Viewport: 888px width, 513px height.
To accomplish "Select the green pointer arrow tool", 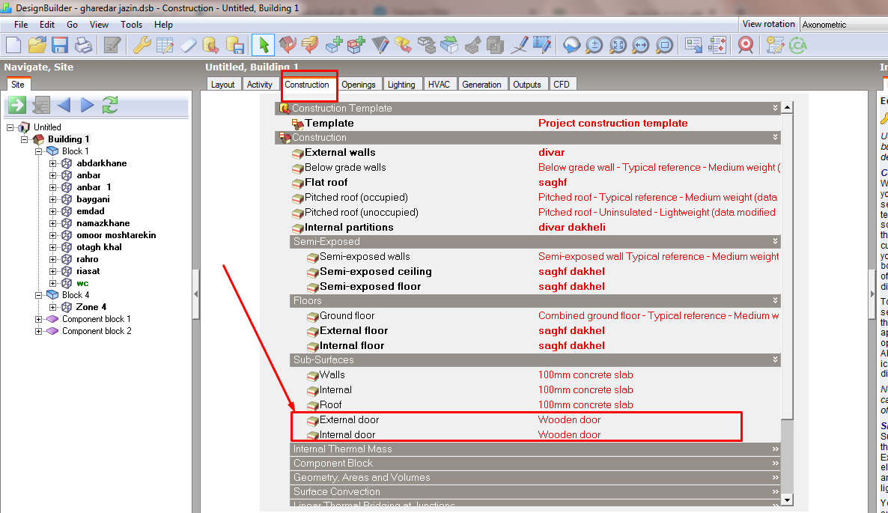I will coord(264,45).
